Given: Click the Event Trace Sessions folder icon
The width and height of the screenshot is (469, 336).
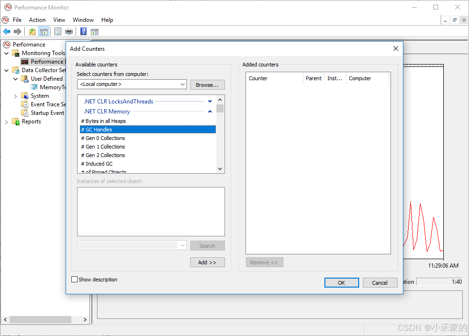Looking at the screenshot, I should click(25, 104).
